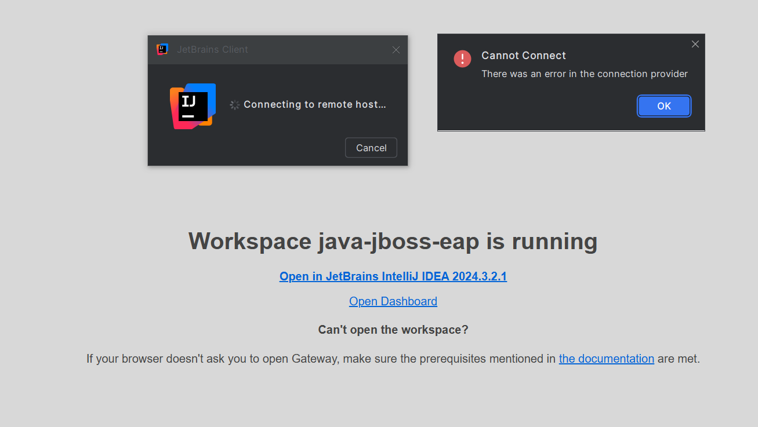Screen dimensions: 758x427
Task: Click the red error icon in Cannot Connect
Action: [x=462, y=59]
